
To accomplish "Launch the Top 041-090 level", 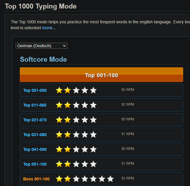I will (35, 149).
